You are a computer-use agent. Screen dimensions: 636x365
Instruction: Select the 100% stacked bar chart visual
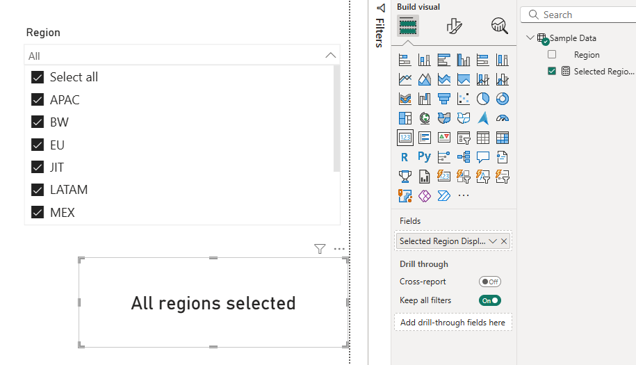click(482, 60)
